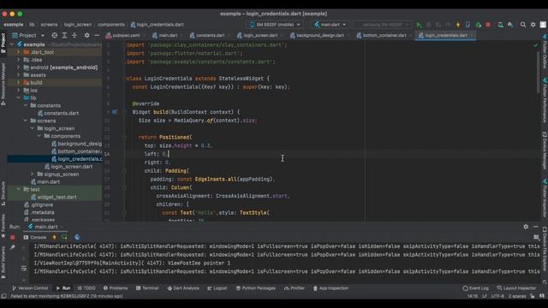
Task: Collapse the lib folder in project tree
Action: [x=19, y=98]
